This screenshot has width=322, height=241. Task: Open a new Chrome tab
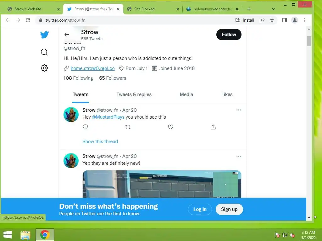tap(249, 9)
